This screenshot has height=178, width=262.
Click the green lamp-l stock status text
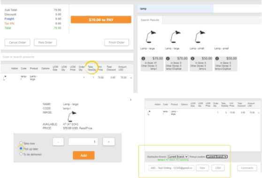(173, 160)
